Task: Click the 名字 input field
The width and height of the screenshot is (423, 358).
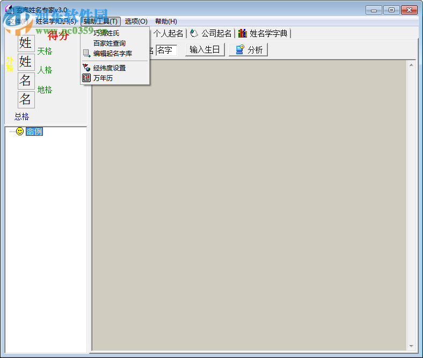Action: 166,50
